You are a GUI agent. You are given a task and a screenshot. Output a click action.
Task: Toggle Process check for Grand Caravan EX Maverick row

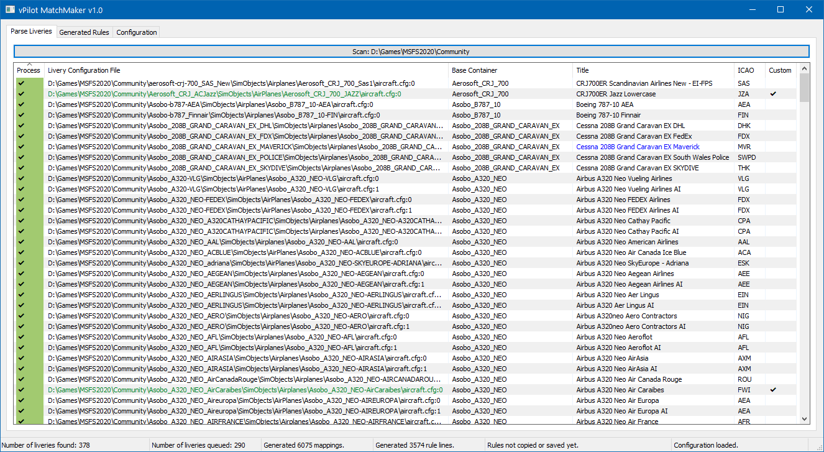[x=21, y=147]
